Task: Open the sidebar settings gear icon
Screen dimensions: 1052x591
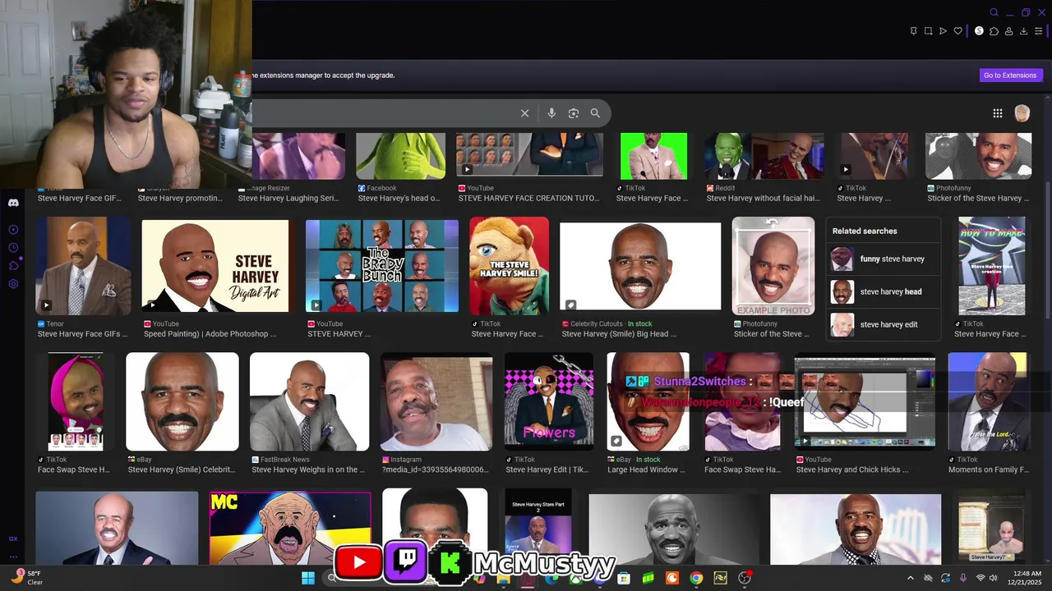Action: [13, 284]
